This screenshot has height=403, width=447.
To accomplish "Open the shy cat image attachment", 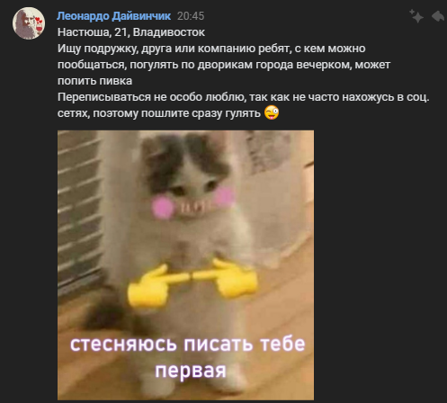I will pyautogui.click(x=185, y=265).
